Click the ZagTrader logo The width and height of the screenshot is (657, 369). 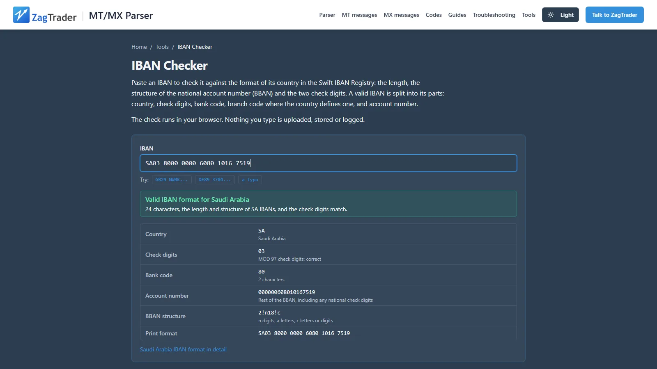pos(45,15)
